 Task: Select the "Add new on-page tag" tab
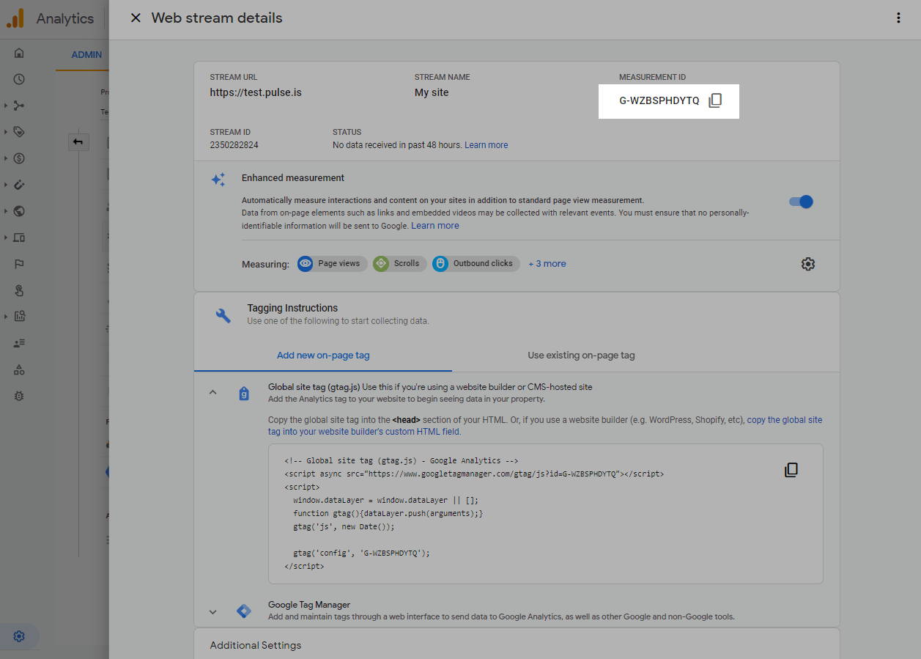click(x=323, y=356)
